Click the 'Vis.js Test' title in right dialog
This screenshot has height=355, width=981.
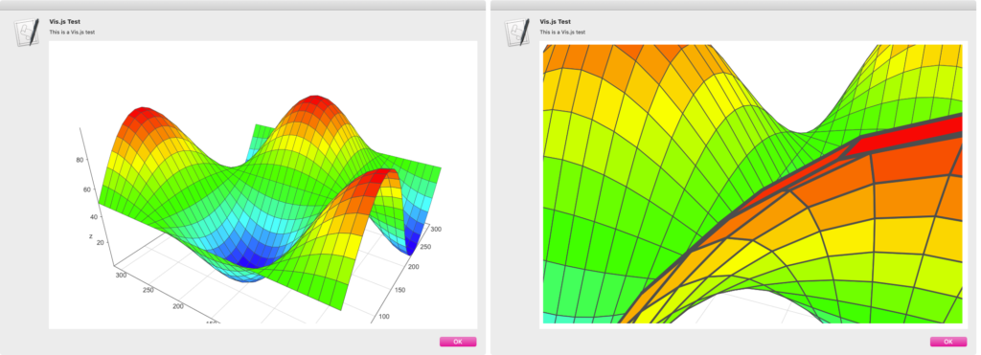click(x=556, y=22)
